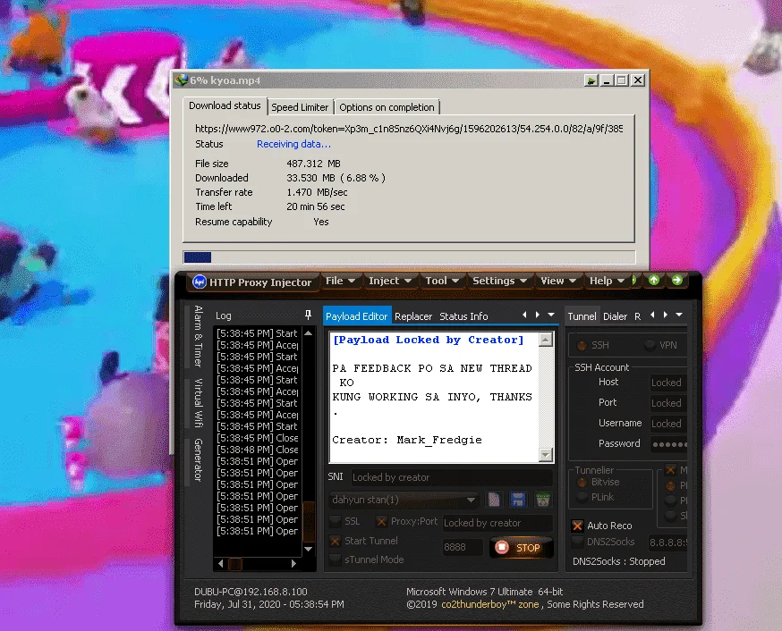The image size is (782, 631).
Task: Click the save floppy disk icon
Action: (518, 500)
